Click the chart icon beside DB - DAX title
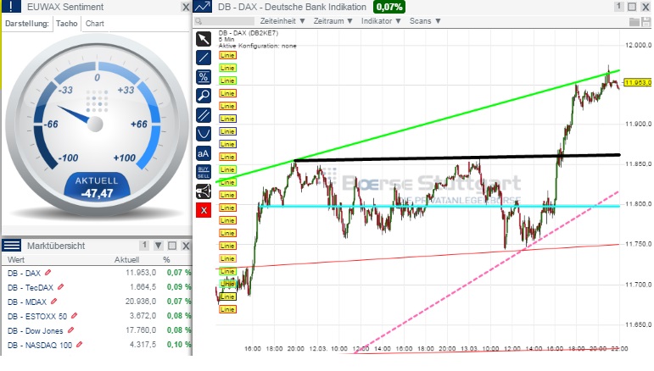 [203, 6]
